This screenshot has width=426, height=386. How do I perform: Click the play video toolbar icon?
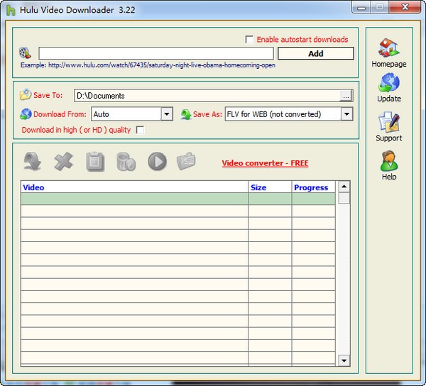(x=158, y=162)
